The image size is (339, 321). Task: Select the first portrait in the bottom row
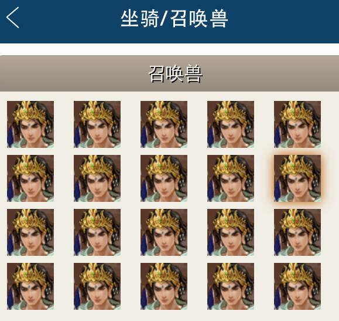coord(30,286)
